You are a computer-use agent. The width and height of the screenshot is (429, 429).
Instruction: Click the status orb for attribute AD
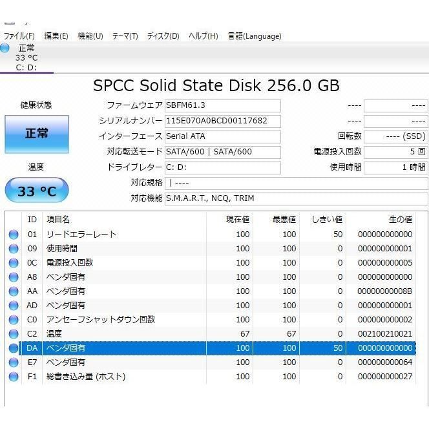pyautogui.click(x=14, y=306)
